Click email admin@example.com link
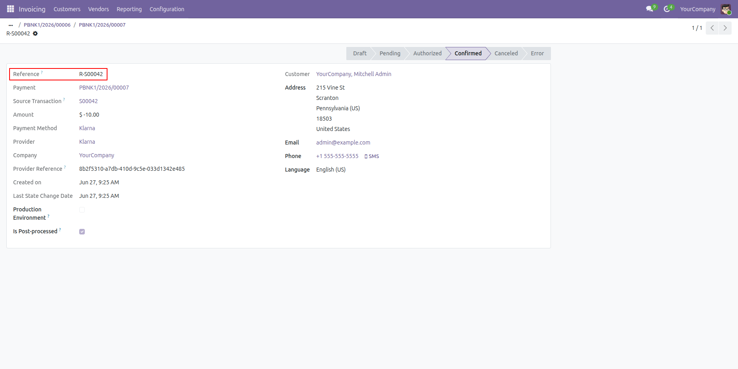The width and height of the screenshot is (738, 369). click(343, 143)
